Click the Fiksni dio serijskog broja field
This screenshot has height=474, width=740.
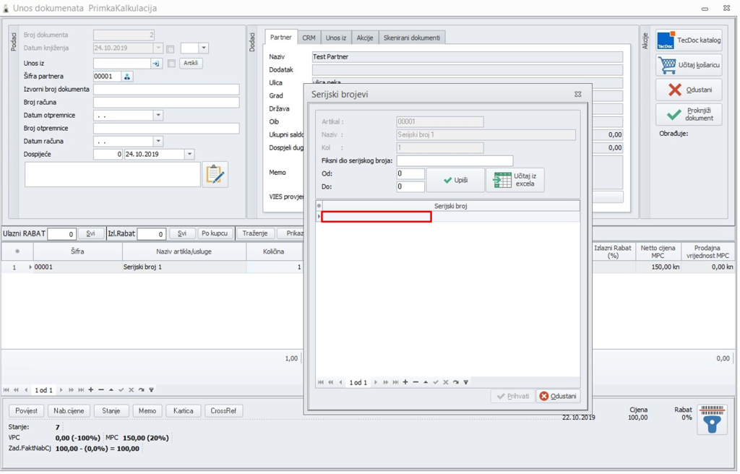coord(455,160)
